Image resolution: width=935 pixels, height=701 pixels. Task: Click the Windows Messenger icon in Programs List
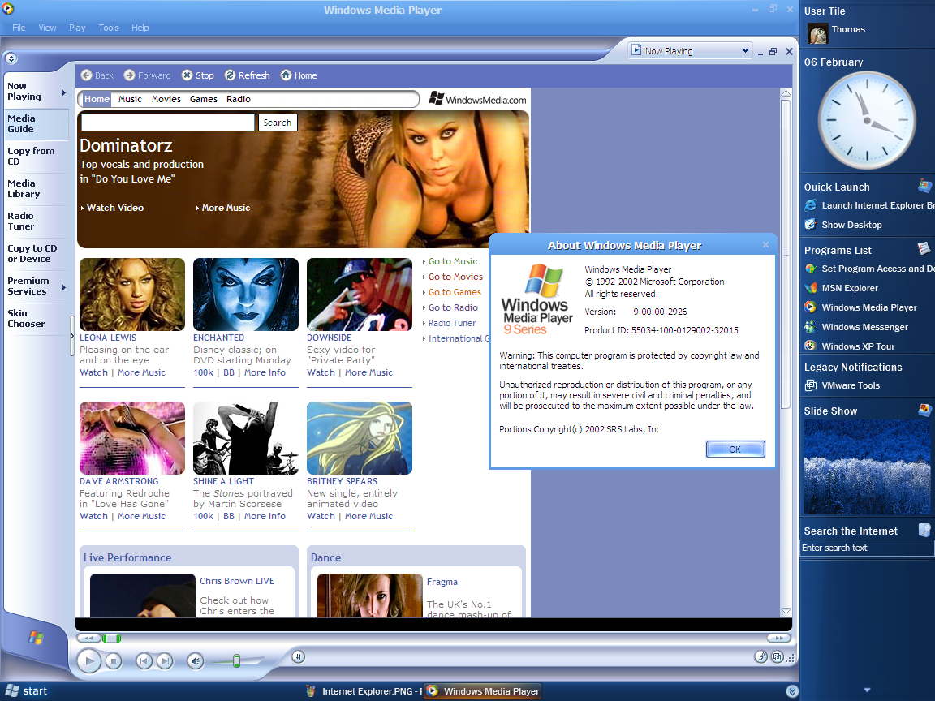(x=810, y=327)
